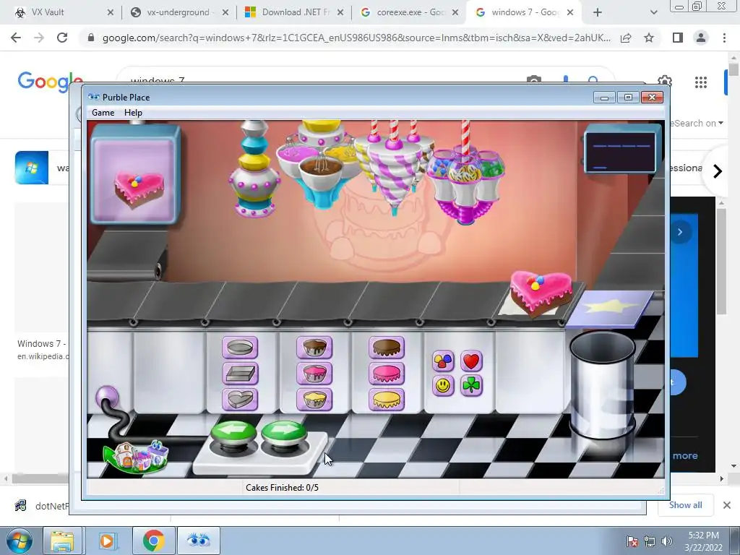Go back in Chrome

(16, 38)
